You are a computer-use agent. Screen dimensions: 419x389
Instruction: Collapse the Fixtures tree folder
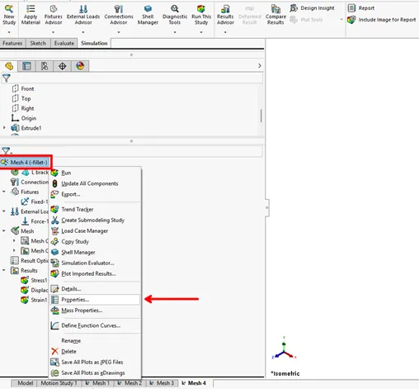click(4, 192)
